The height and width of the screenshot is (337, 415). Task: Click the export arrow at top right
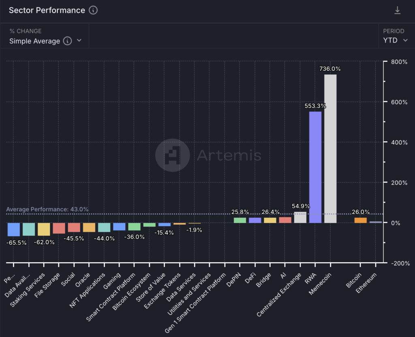click(x=398, y=10)
